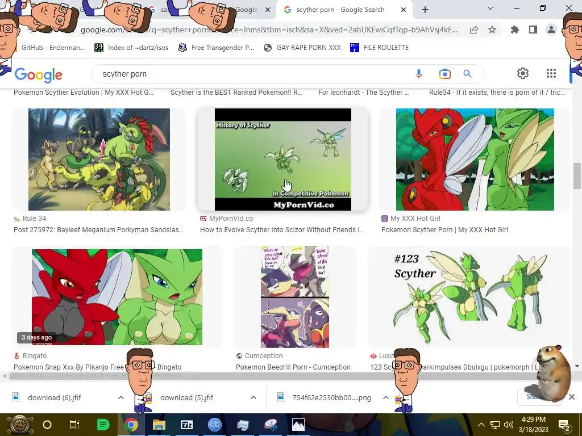The height and width of the screenshot is (436, 582).
Task: Open the green app icon on taskbar
Action: 103,425
